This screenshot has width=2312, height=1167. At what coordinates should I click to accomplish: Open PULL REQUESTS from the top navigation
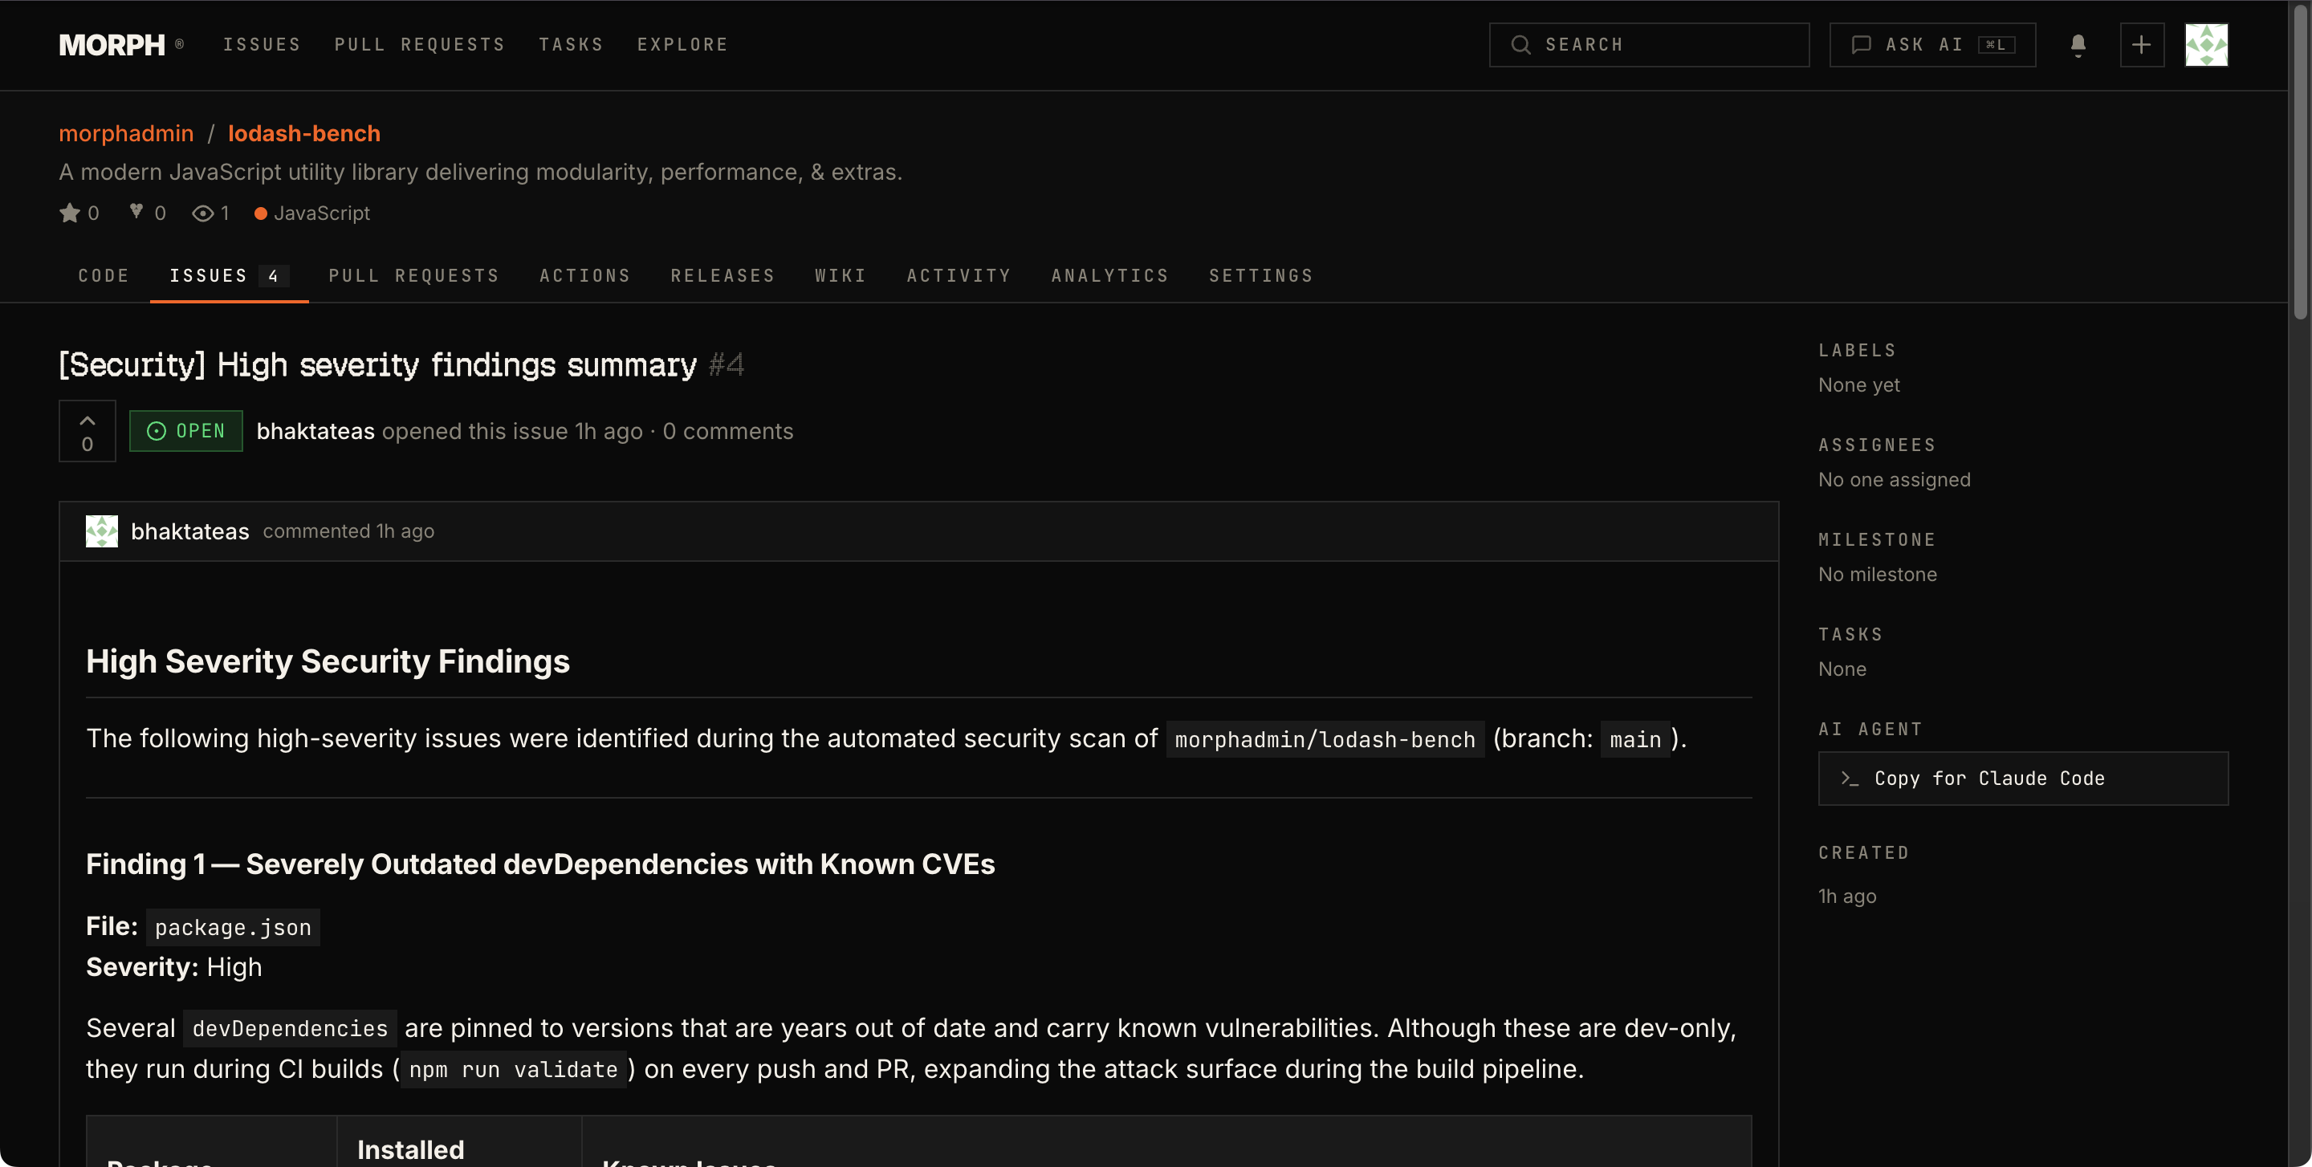pos(418,44)
